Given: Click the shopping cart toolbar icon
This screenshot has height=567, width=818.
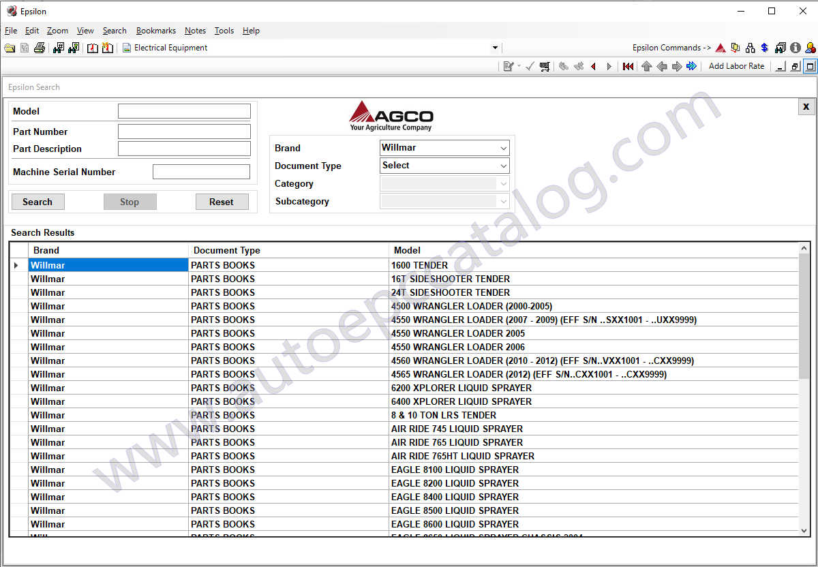Looking at the screenshot, I should 545,66.
